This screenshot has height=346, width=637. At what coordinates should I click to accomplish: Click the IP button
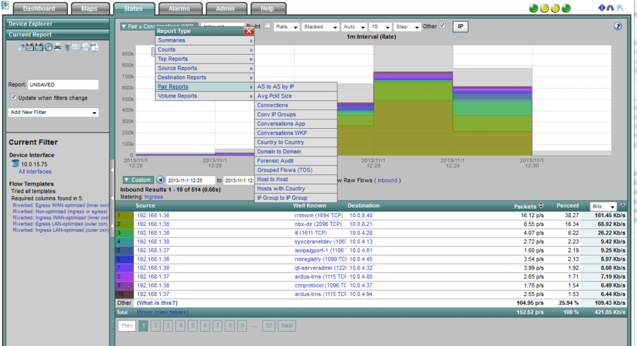(461, 27)
